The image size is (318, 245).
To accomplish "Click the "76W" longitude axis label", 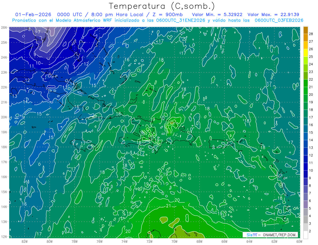I will point(99,241).
